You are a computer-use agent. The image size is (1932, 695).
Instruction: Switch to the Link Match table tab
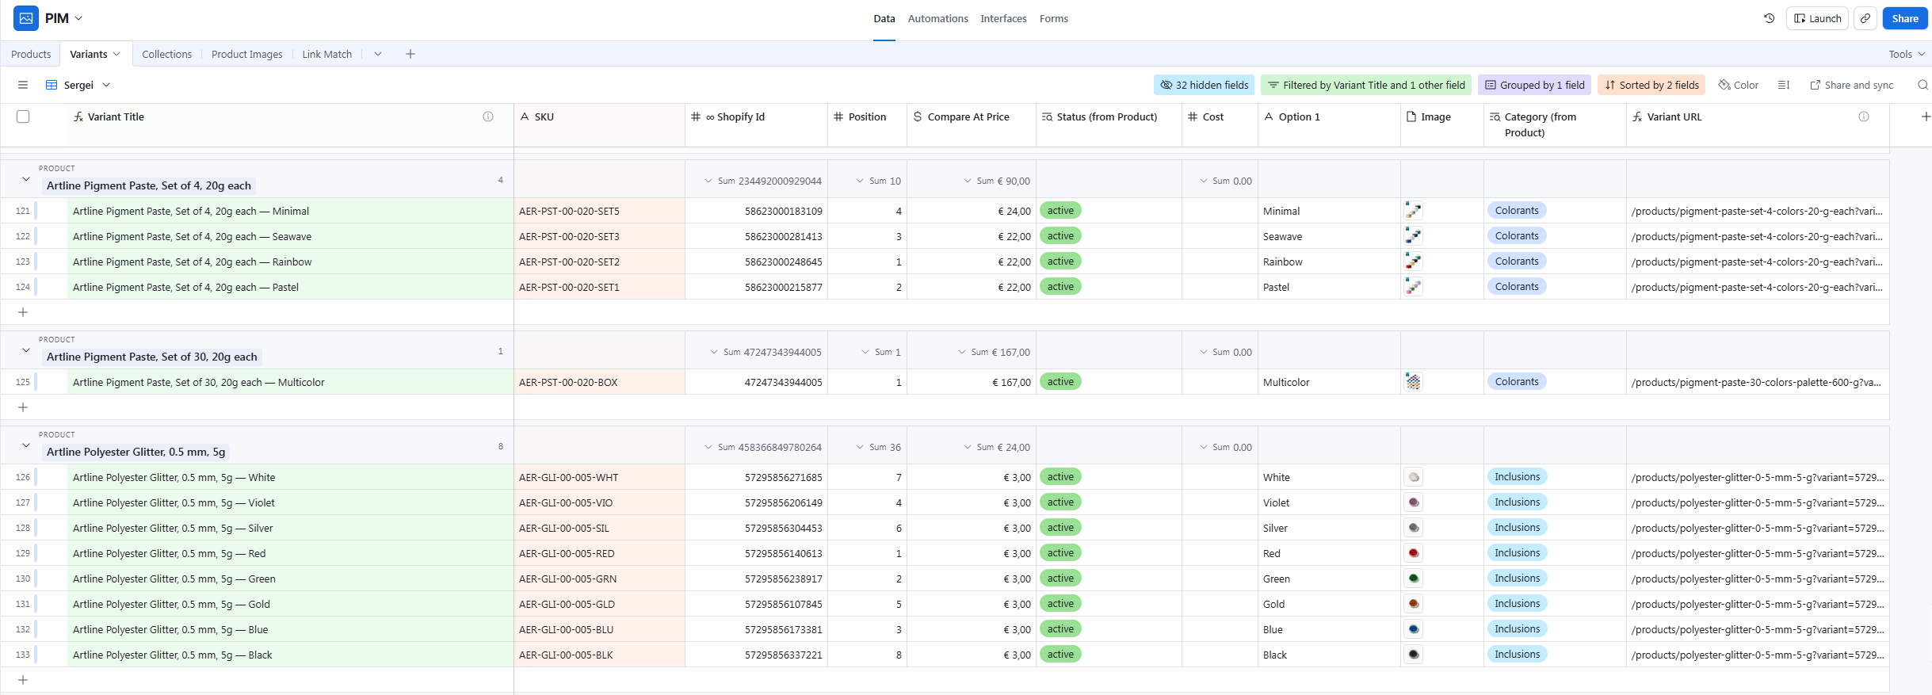(326, 54)
